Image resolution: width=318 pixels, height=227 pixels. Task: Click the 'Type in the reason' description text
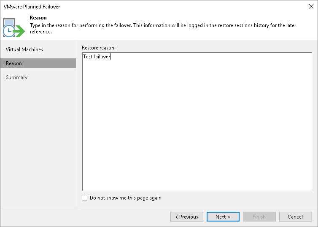pyautogui.click(x=163, y=28)
